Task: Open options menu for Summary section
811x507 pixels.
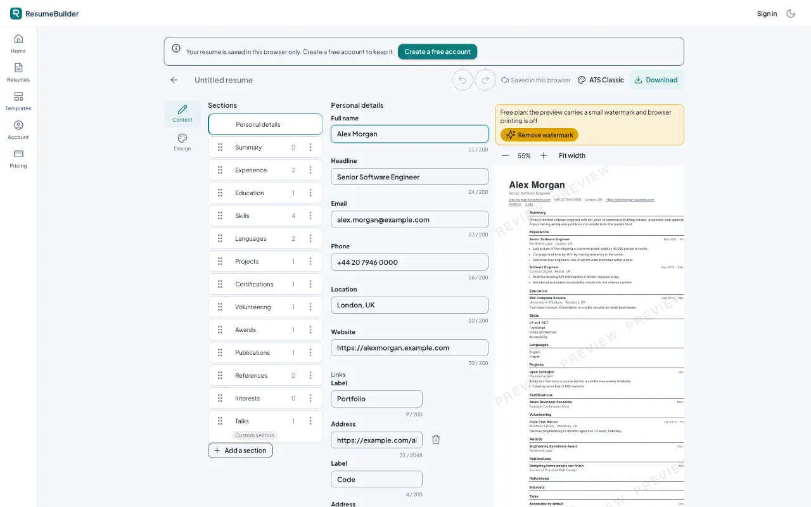Action: click(x=310, y=147)
